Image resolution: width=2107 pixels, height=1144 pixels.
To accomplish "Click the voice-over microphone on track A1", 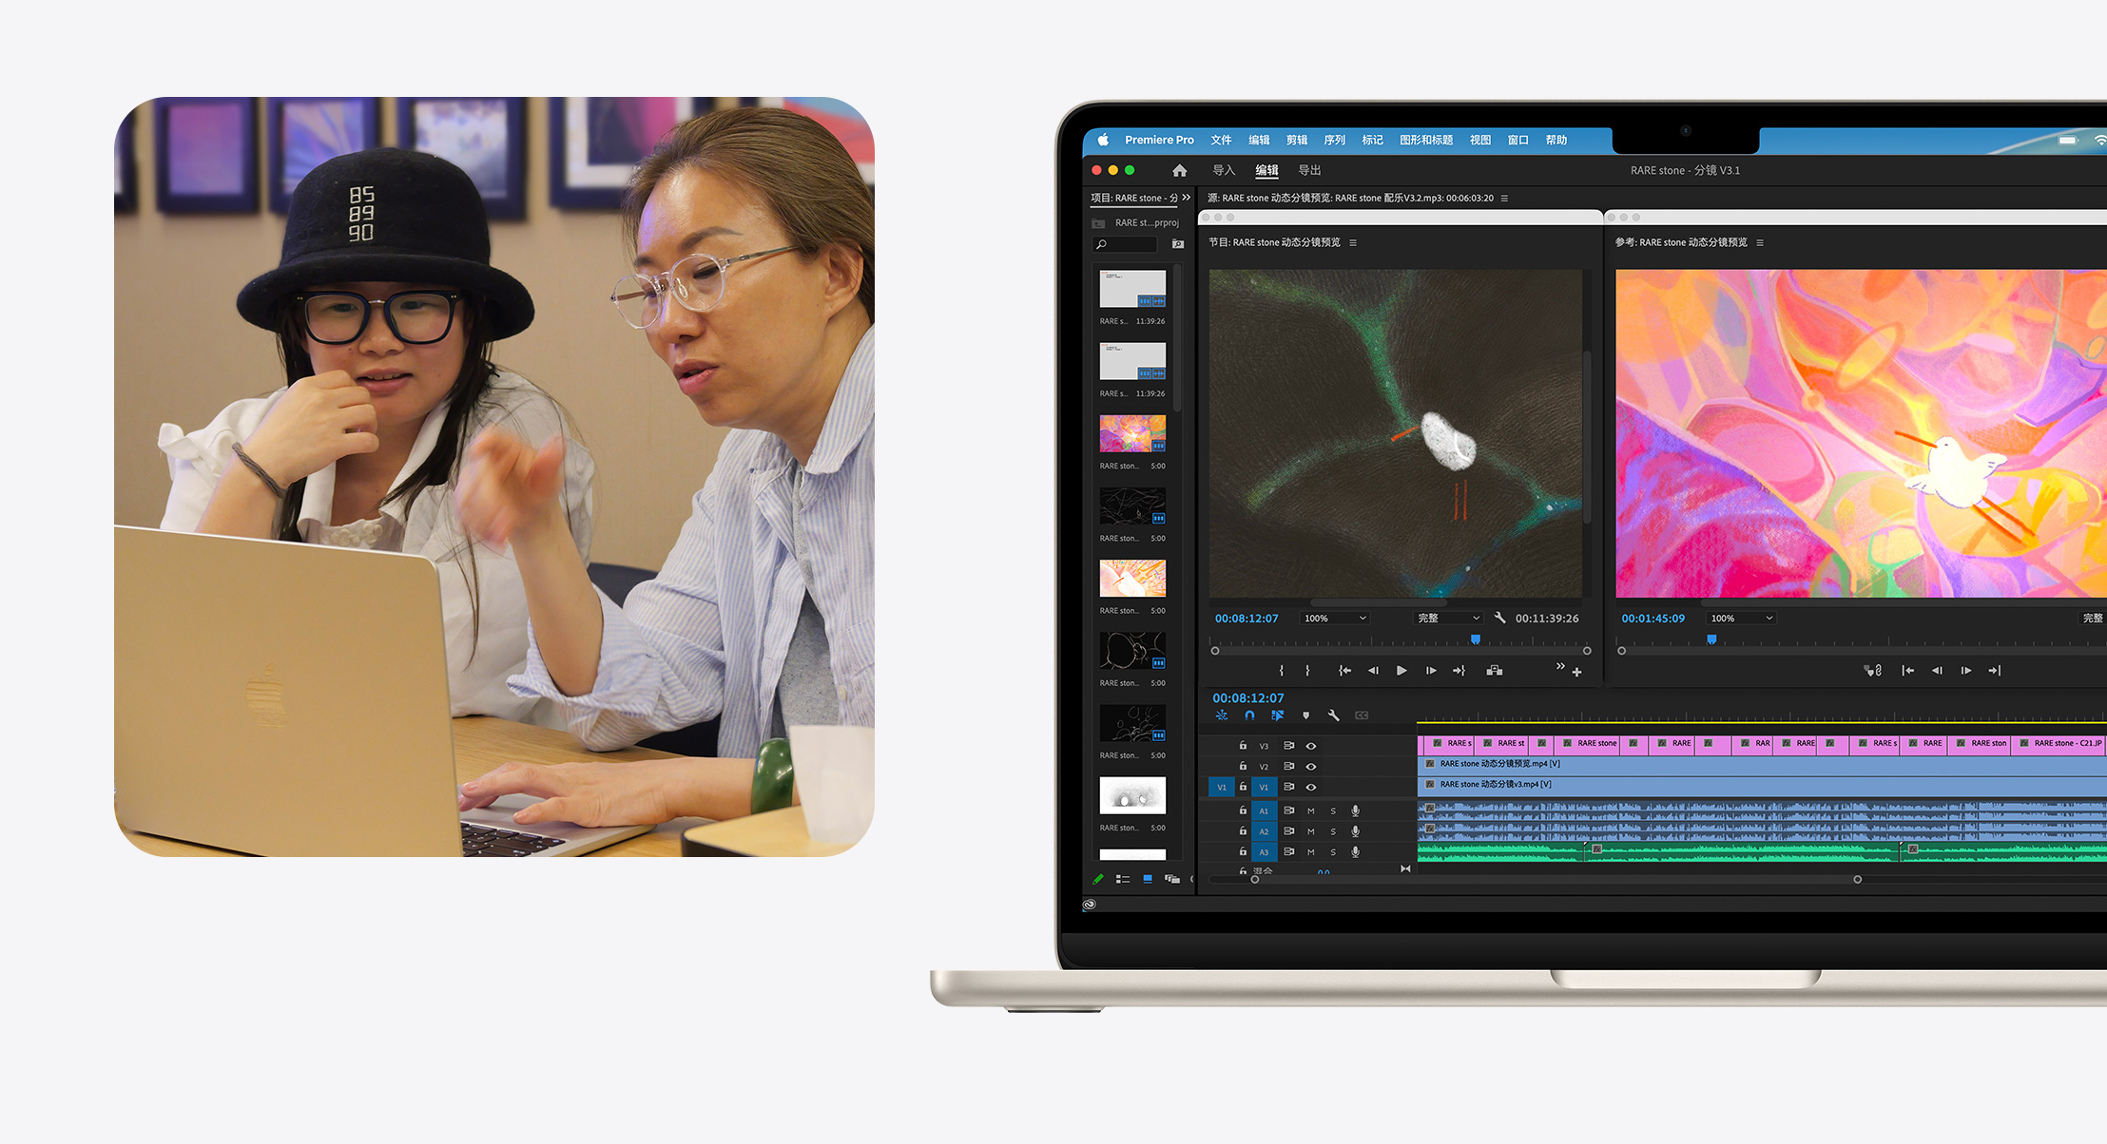I will pyautogui.click(x=1355, y=810).
